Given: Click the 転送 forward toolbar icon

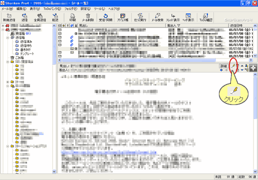Looking at the screenshot, I should click(x=55, y=17).
